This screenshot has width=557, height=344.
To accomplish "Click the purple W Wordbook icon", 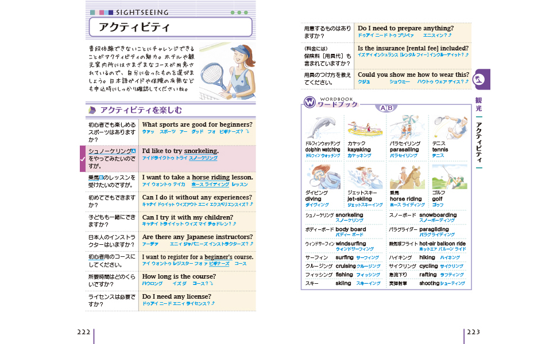I will coord(310,102).
